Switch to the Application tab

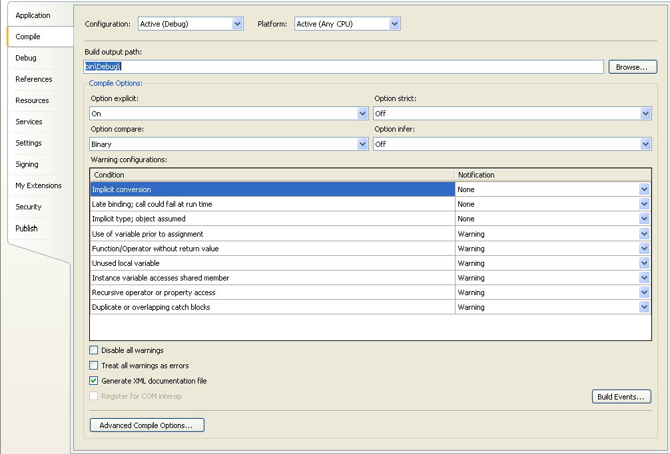click(33, 15)
